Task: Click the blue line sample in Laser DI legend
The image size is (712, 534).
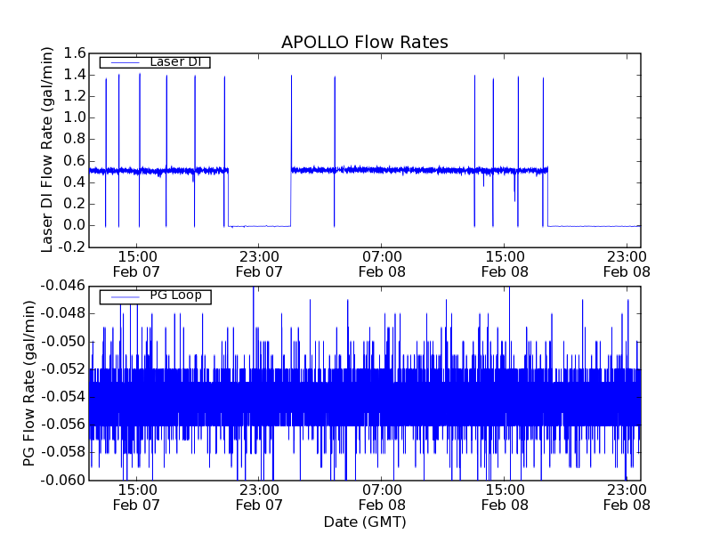Action: (125, 62)
